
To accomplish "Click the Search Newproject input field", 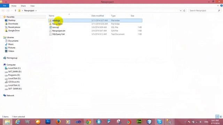I will coord(203,11).
